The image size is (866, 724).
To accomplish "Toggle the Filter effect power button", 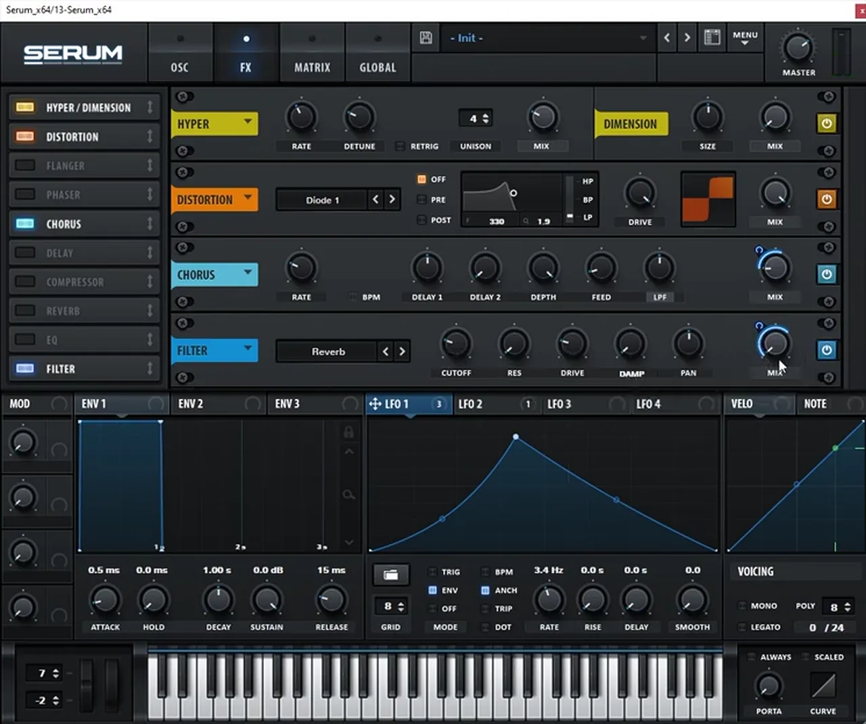I will 827,350.
